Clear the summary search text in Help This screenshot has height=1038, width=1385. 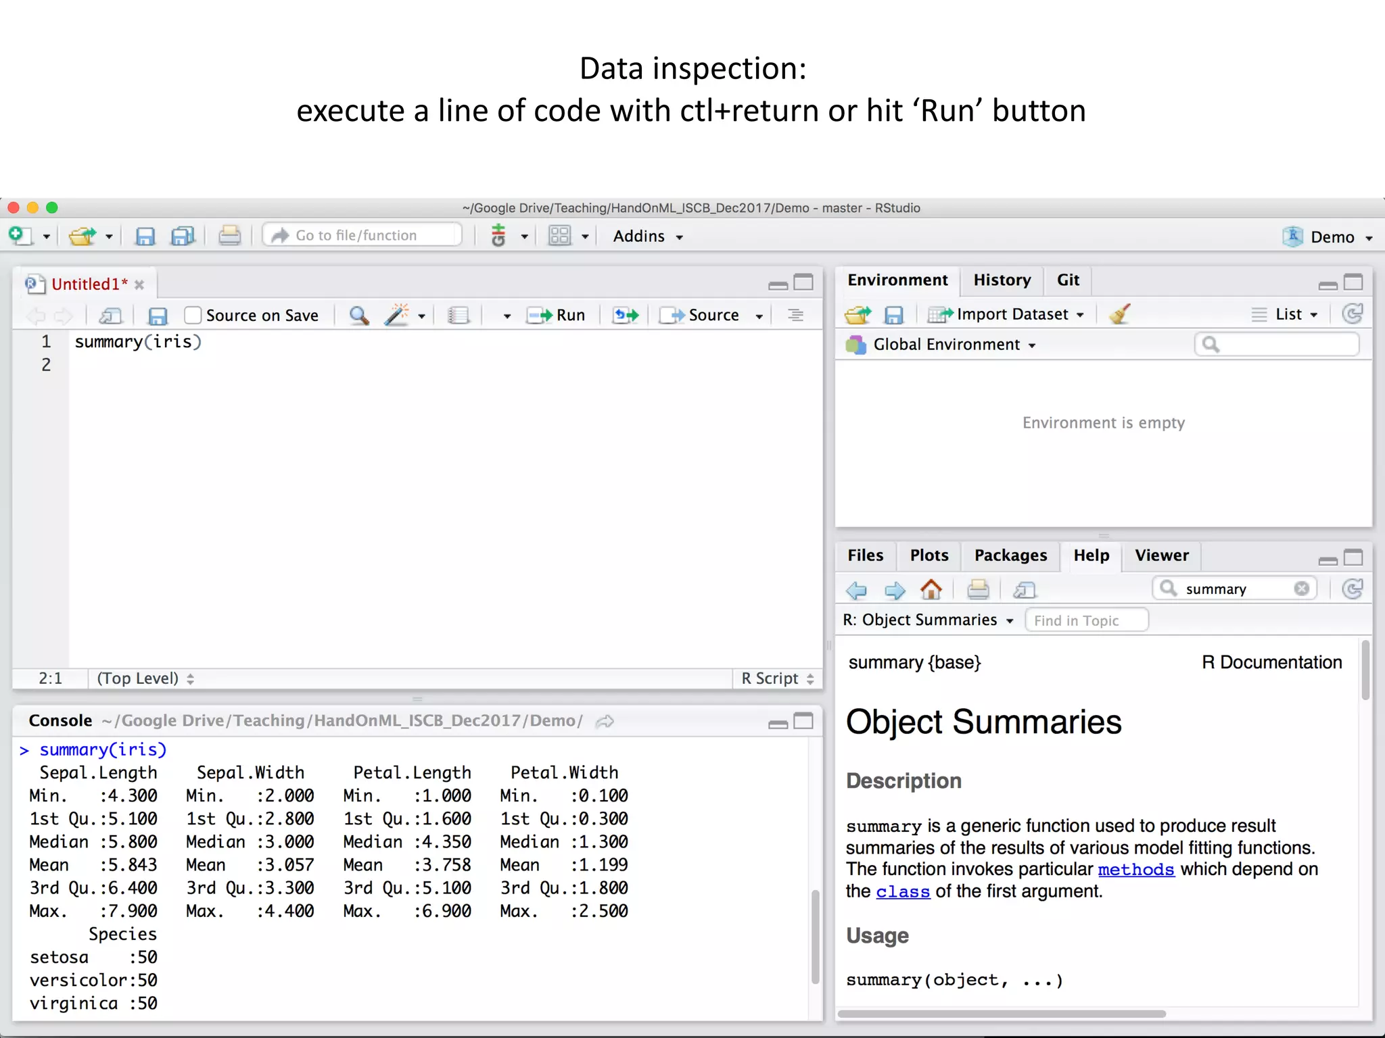[x=1302, y=589]
